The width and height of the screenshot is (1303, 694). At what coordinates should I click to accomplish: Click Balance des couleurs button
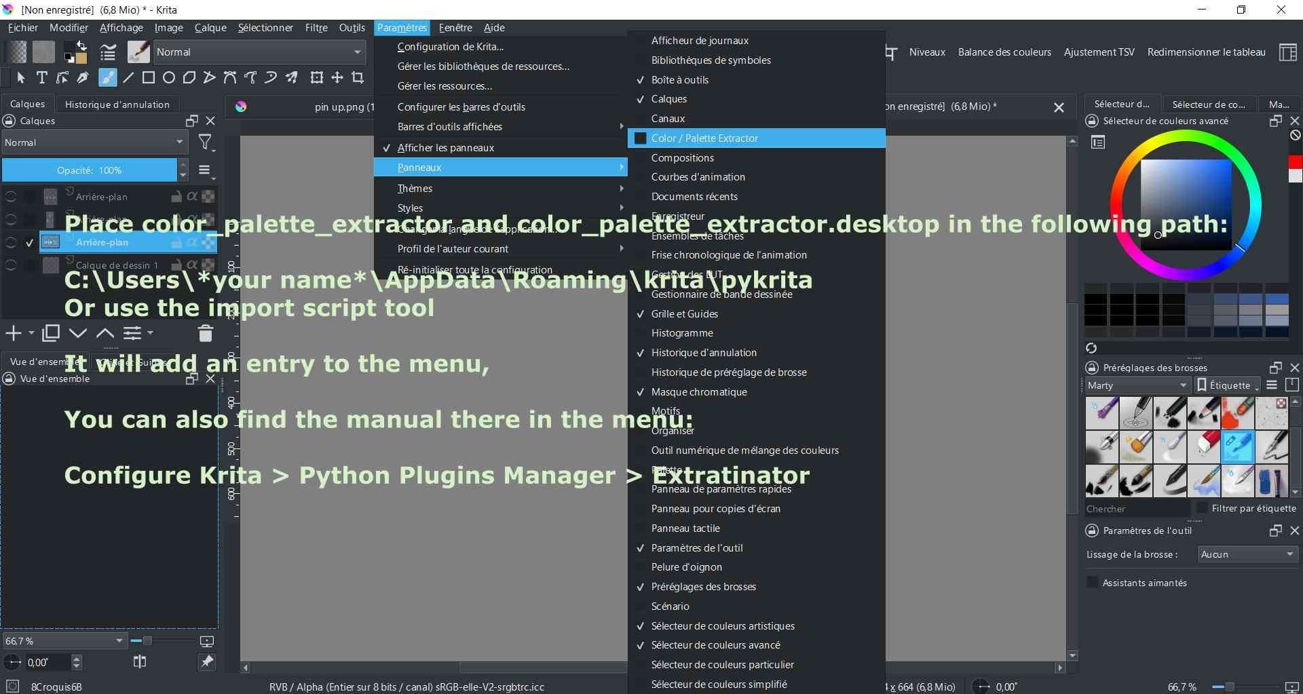tap(1004, 52)
